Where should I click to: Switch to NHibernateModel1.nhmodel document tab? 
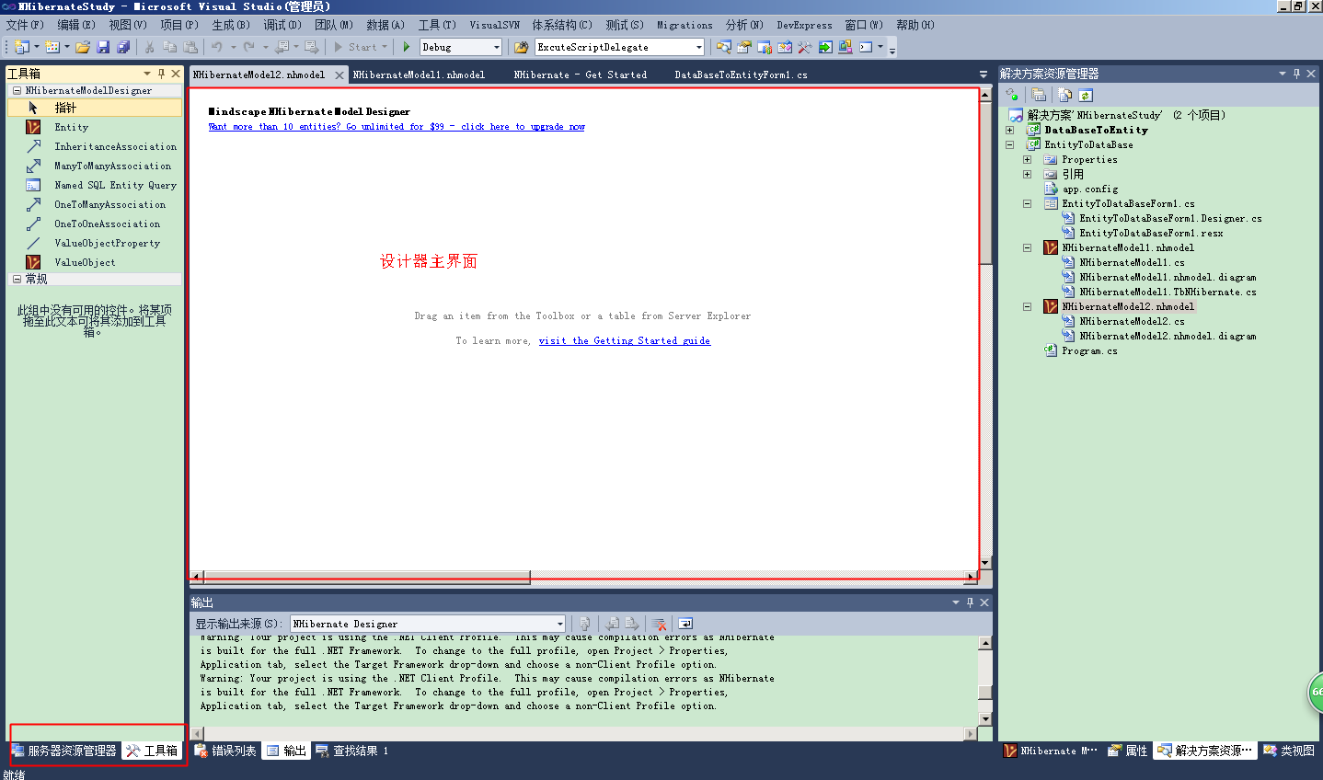click(419, 75)
